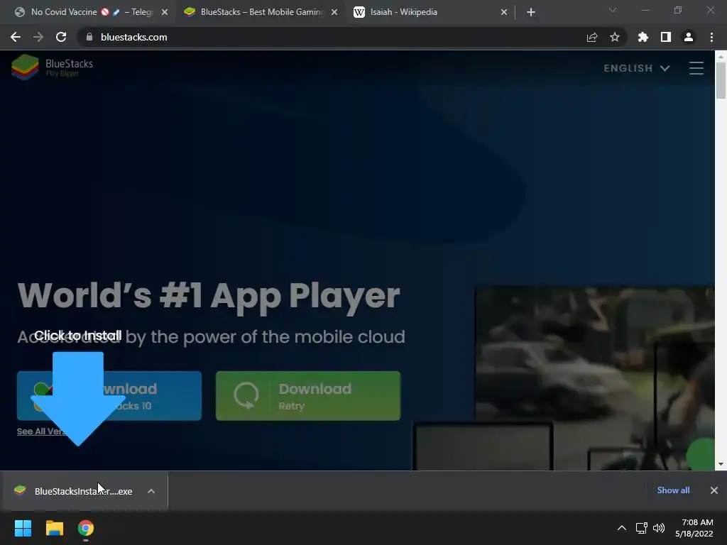Open the site hamburger menu
The width and height of the screenshot is (727, 545).
click(696, 68)
